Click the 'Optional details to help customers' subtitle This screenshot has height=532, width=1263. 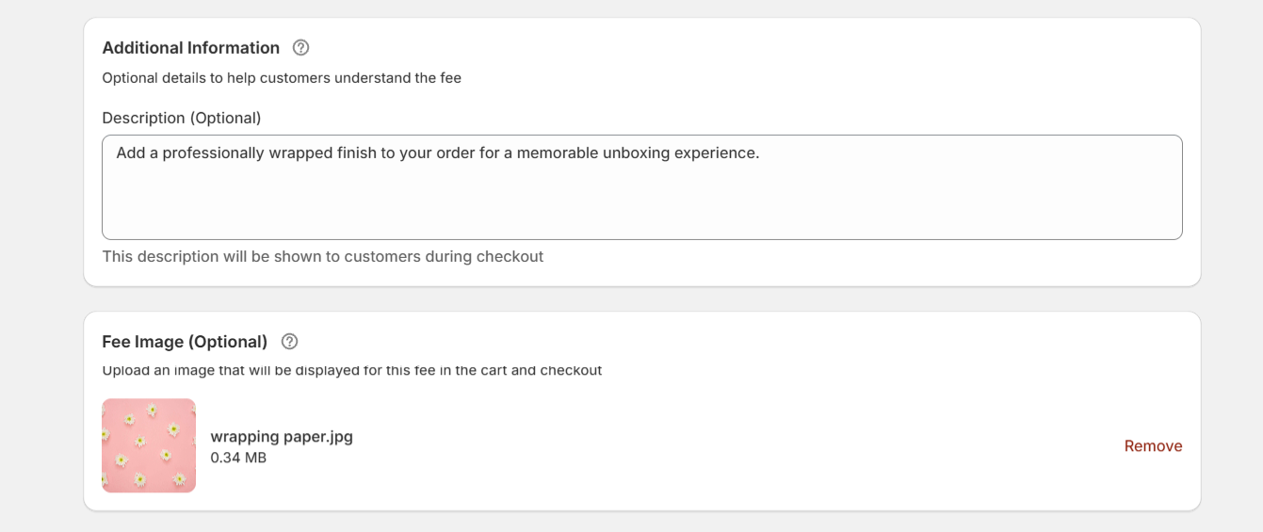pyautogui.click(x=281, y=78)
